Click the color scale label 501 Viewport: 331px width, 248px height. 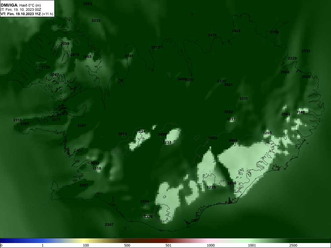(x=168, y=245)
